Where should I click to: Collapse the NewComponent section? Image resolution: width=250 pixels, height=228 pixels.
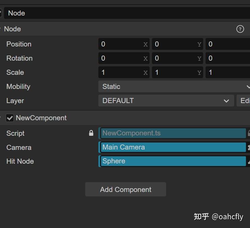1,118
